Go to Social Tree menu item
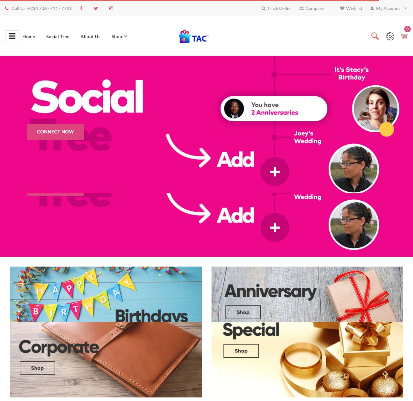The height and width of the screenshot is (401, 413). (x=58, y=37)
